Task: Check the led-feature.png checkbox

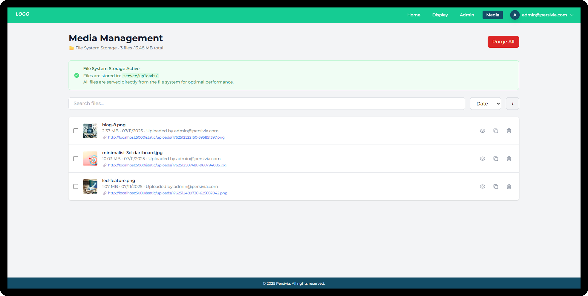Action: 76,186
